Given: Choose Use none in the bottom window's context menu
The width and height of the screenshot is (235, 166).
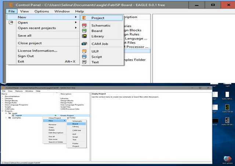Looking at the screenshot, I should [x=55, y=139].
